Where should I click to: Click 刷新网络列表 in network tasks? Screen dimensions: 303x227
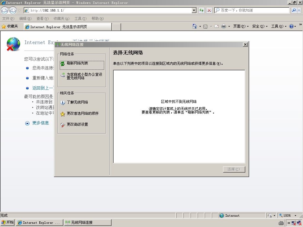pos(77,63)
